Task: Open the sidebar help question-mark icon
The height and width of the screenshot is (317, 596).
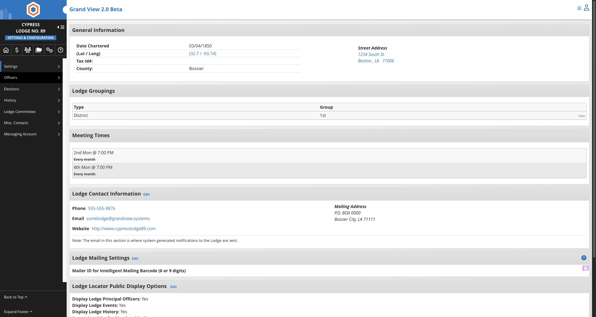Action: pos(61,50)
